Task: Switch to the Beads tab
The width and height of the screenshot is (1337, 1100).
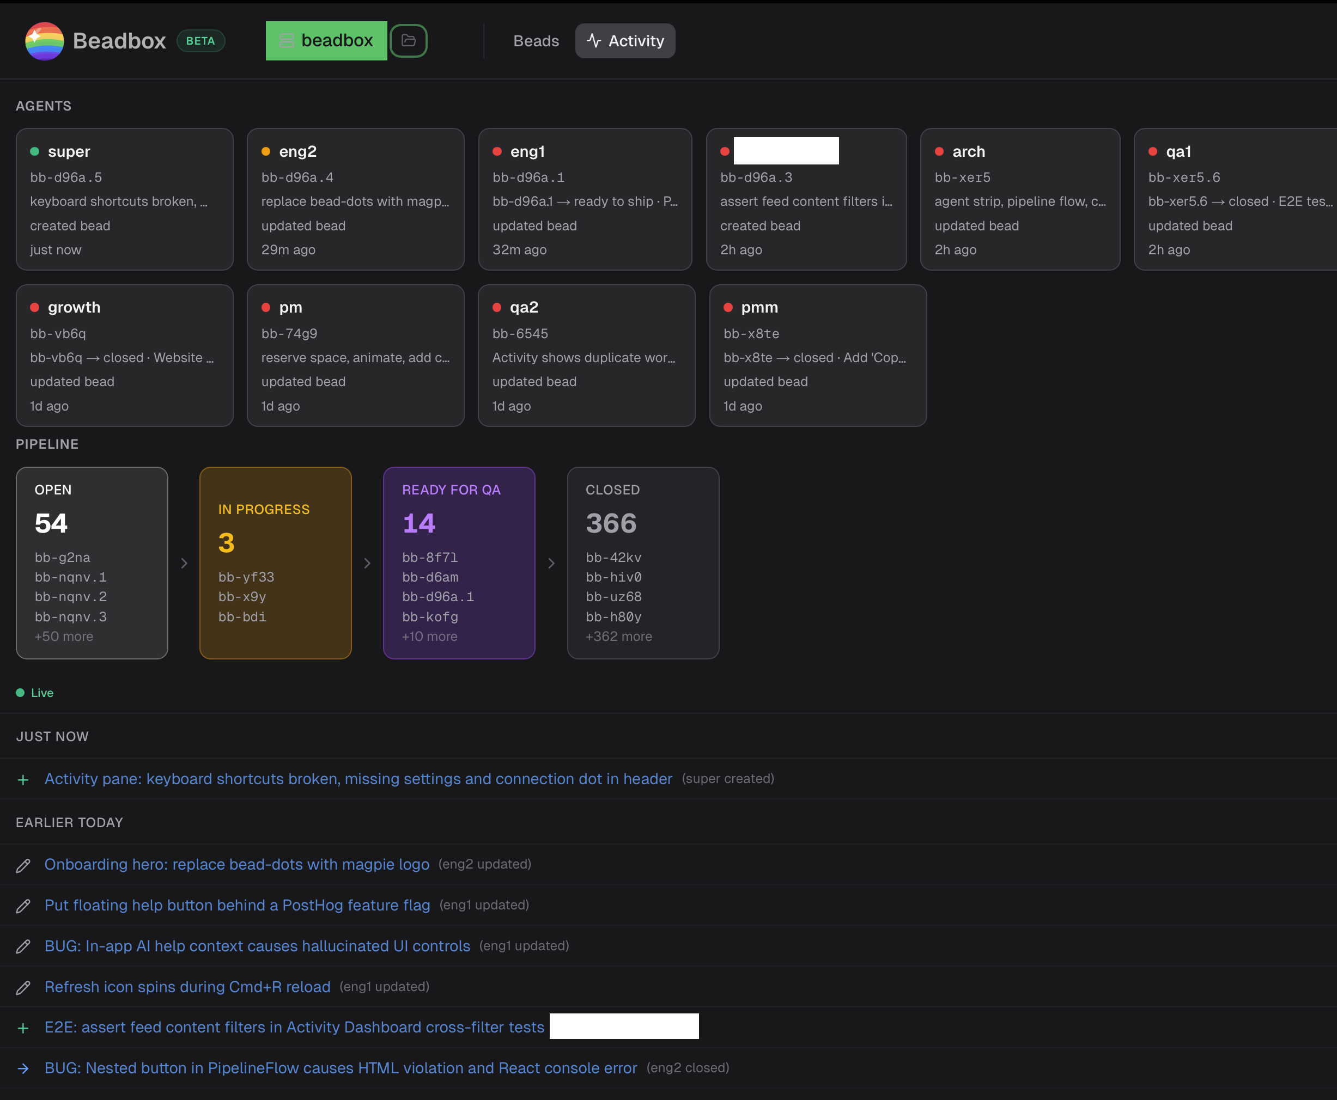Action: point(536,40)
